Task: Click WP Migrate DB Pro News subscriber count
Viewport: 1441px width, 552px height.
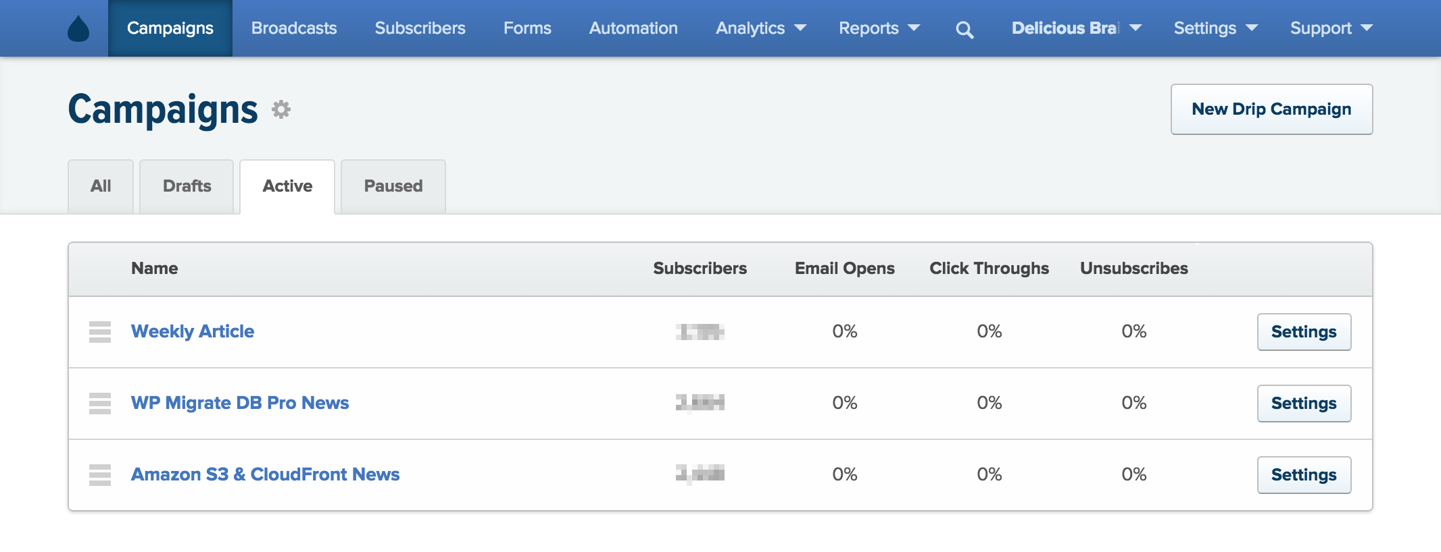Action: (x=700, y=403)
